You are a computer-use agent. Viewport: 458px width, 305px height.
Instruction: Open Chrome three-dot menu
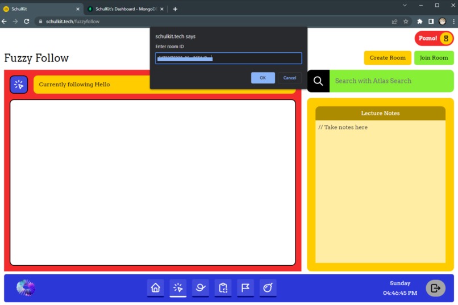coord(453,22)
